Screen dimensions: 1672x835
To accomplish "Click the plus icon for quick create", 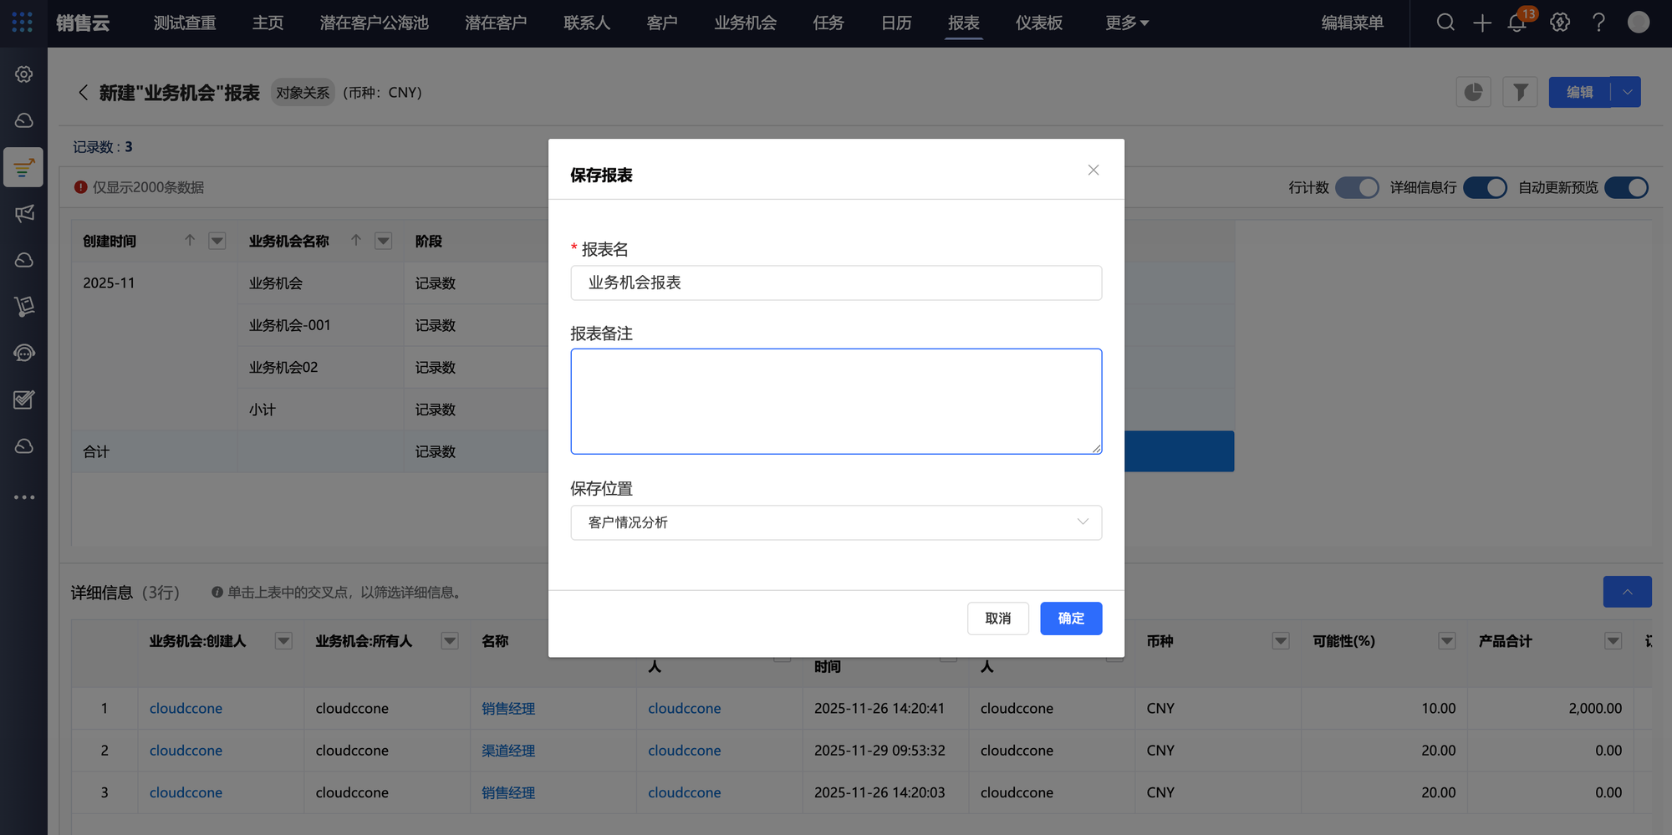I will click(x=1481, y=23).
